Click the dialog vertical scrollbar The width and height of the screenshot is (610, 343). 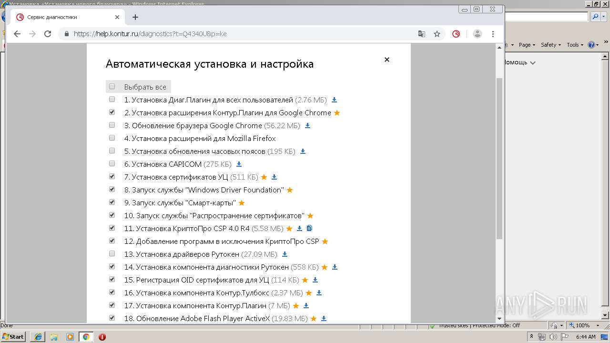[499, 158]
